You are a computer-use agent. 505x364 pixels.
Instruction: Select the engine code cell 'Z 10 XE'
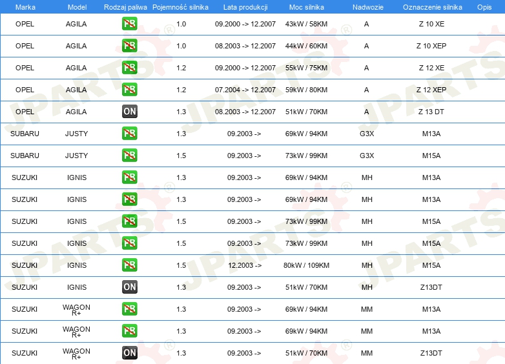(431, 24)
